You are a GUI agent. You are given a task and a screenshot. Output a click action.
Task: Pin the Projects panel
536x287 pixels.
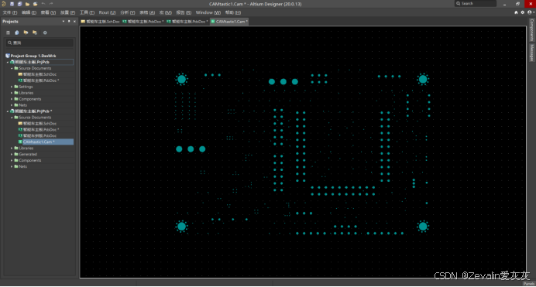pyautogui.click(x=69, y=21)
